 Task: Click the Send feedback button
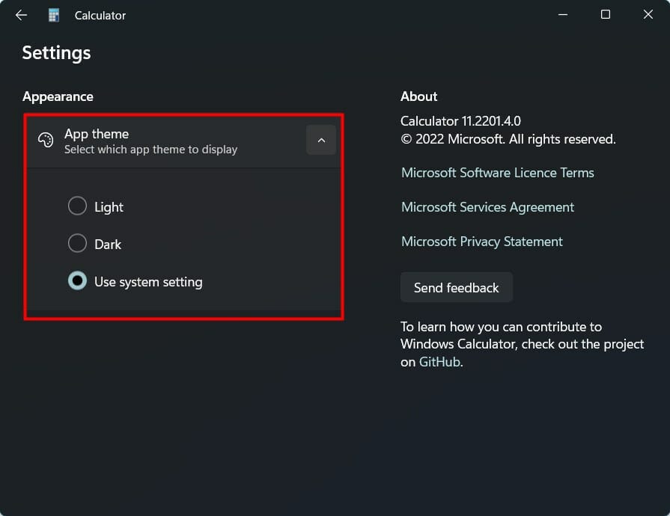coord(456,287)
